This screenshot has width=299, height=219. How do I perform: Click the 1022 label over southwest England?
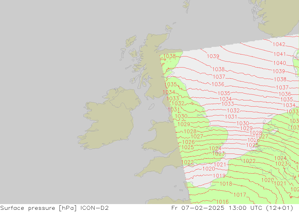coord(187,162)
